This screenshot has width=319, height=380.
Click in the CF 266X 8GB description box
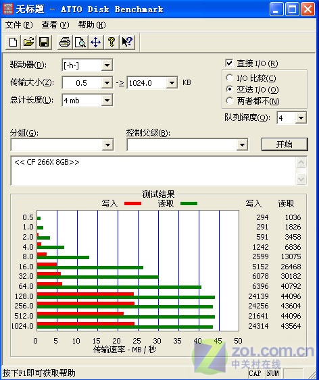coord(153,171)
